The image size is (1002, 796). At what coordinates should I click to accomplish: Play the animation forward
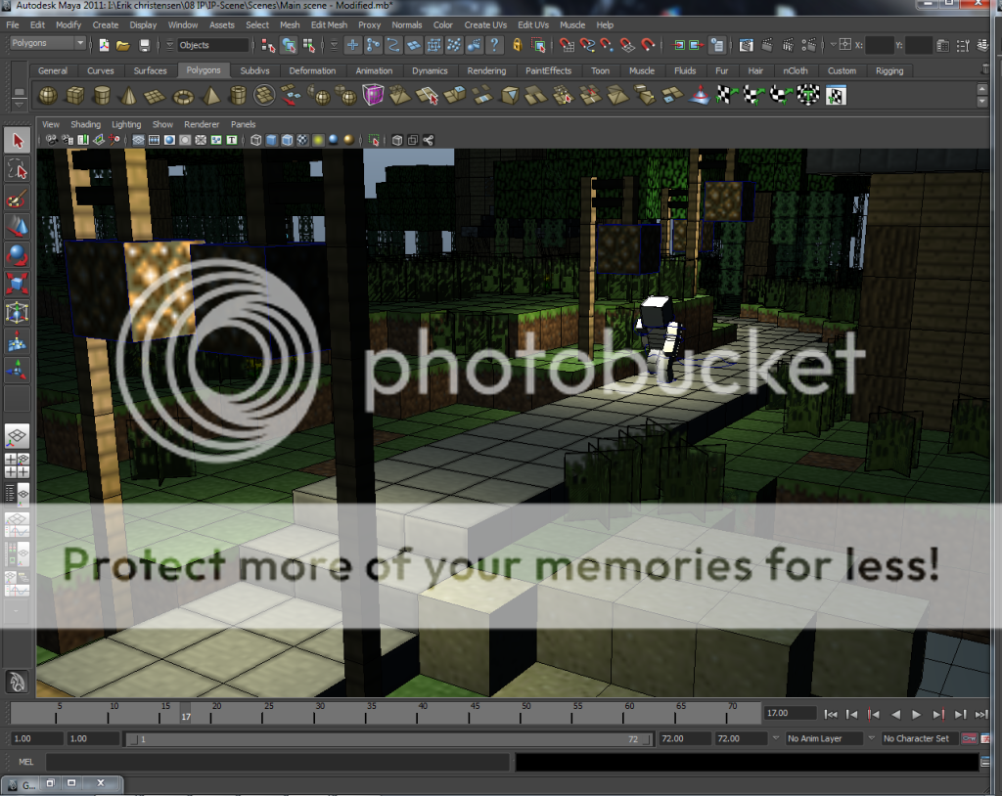[916, 714]
